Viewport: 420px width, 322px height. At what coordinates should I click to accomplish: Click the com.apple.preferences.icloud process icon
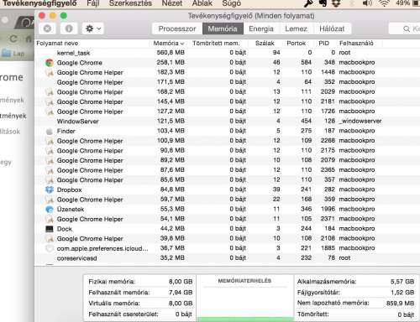50,248
